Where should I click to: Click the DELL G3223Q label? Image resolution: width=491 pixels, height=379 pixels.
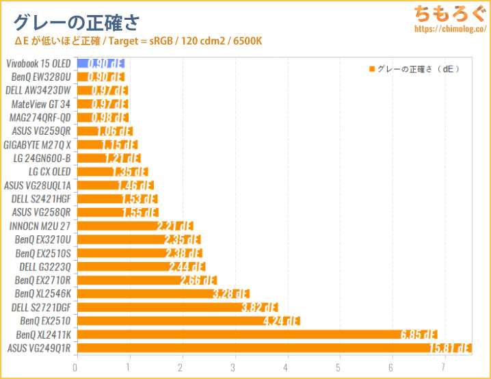click(45, 267)
